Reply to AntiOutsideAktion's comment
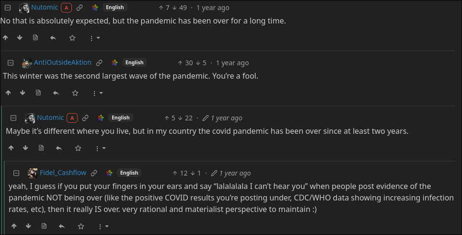The width and height of the screenshot is (462, 235). 56,93
